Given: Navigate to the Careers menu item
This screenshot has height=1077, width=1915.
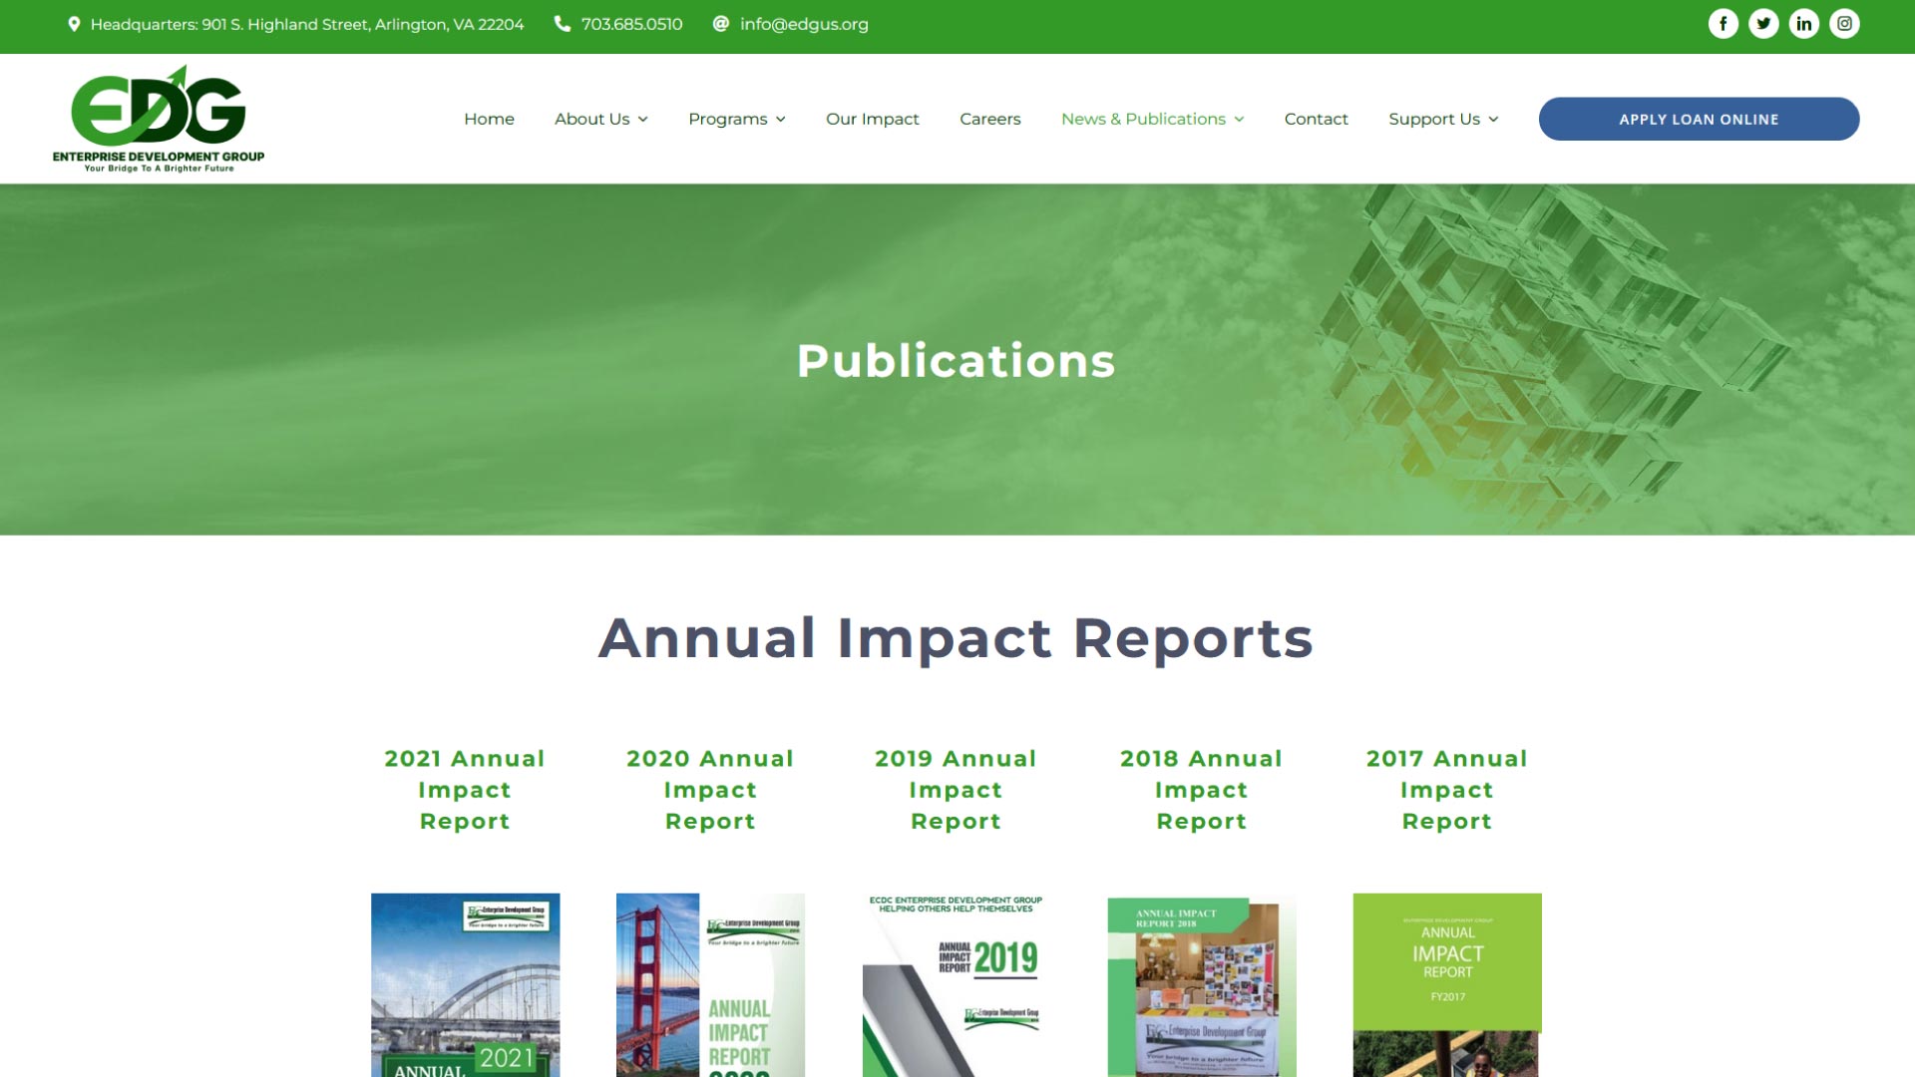Looking at the screenshot, I should click(989, 119).
